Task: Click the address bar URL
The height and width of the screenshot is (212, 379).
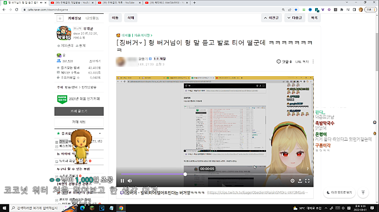Action: (48, 9)
